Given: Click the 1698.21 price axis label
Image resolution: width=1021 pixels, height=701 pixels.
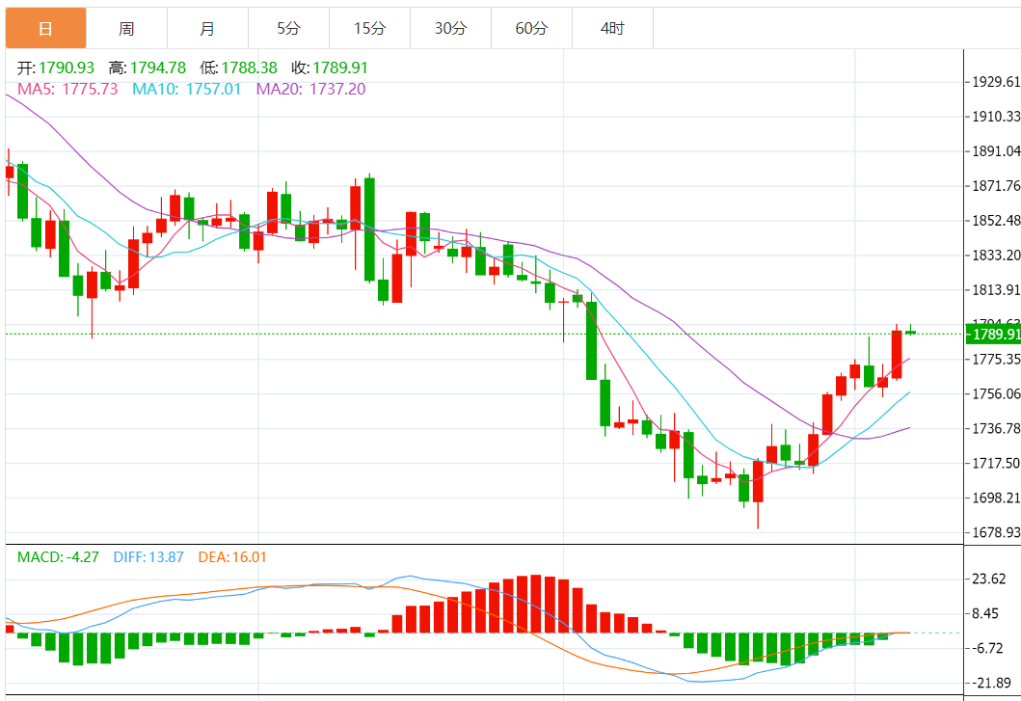Looking at the screenshot, I should click(996, 498).
